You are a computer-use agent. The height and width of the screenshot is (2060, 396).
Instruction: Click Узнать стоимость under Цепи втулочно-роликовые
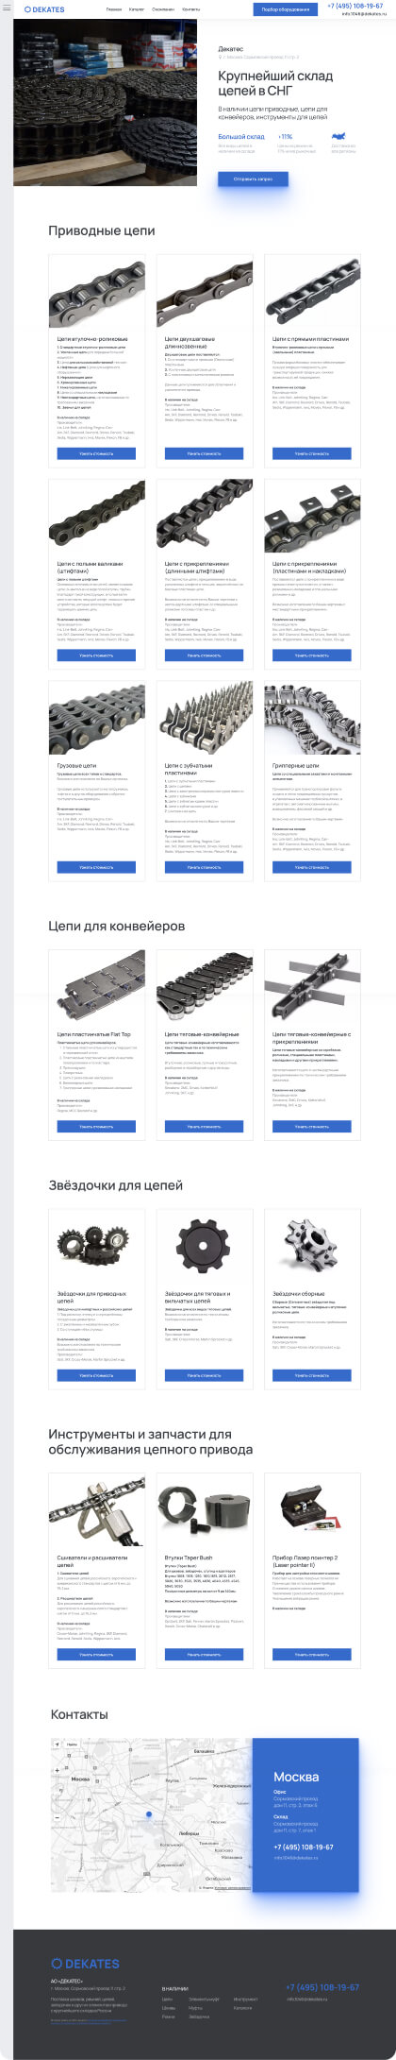96,453
